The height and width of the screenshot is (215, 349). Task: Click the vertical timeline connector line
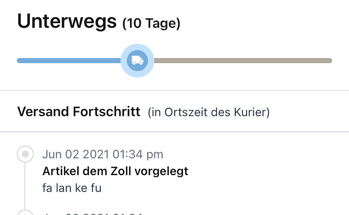25,186
